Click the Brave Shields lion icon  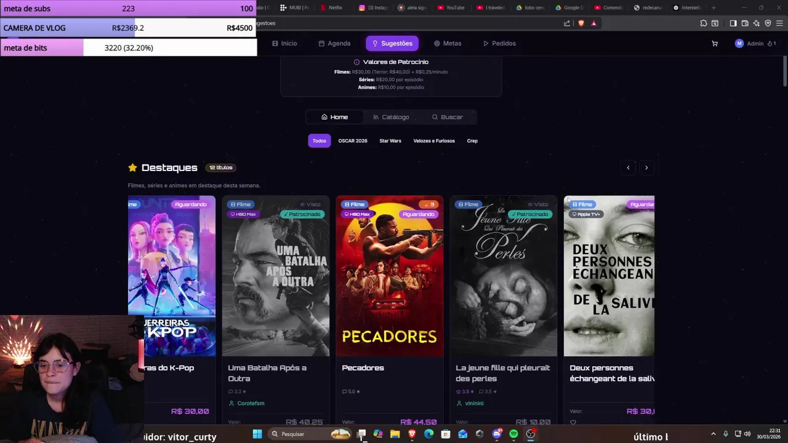(x=581, y=23)
